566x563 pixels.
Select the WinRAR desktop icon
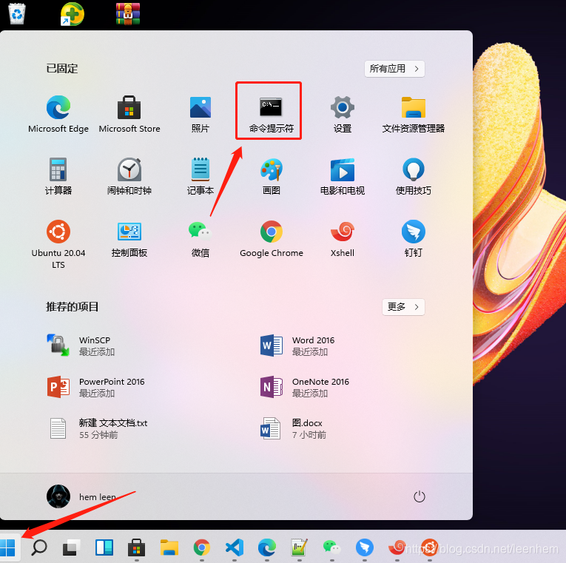coord(128,14)
